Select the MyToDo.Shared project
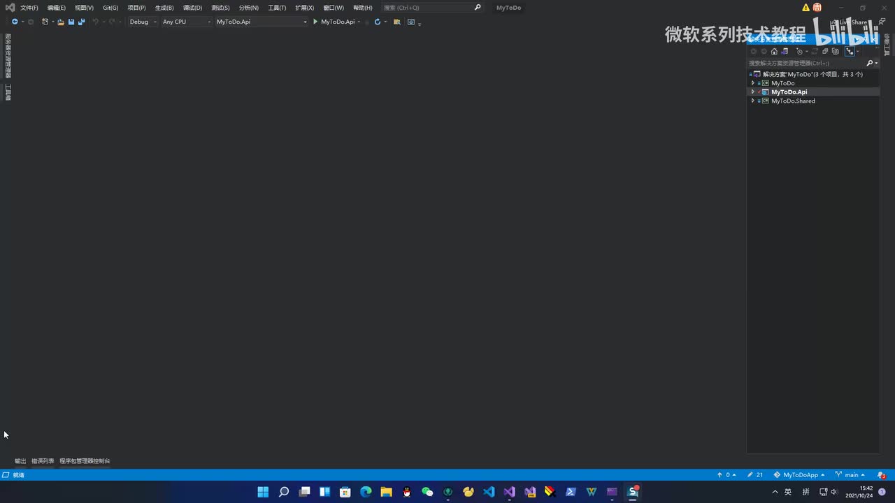 [793, 101]
